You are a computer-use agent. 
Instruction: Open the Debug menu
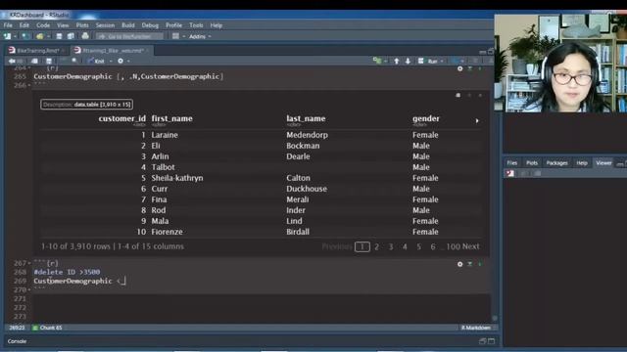click(150, 25)
